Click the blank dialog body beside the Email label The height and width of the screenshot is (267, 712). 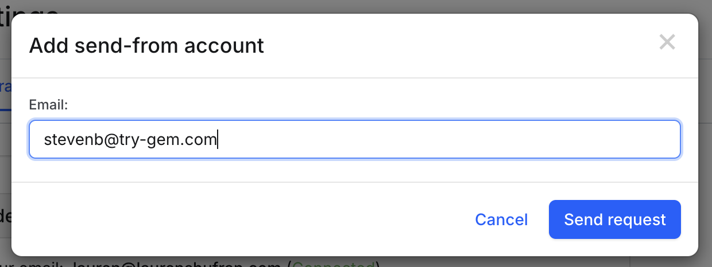(345, 105)
